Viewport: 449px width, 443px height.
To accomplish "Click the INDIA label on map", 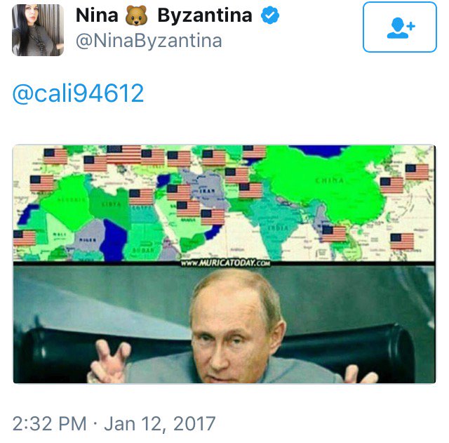I will [x=278, y=228].
